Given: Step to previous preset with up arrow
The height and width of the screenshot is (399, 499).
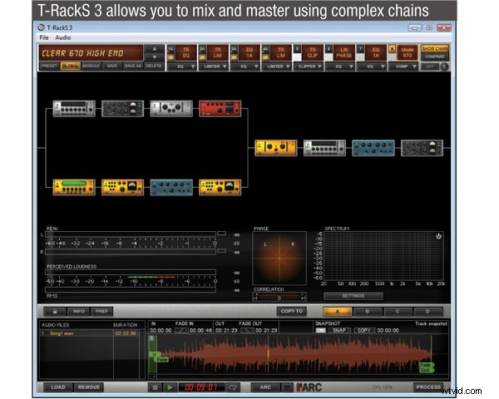Looking at the screenshot, I should (x=155, y=49).
